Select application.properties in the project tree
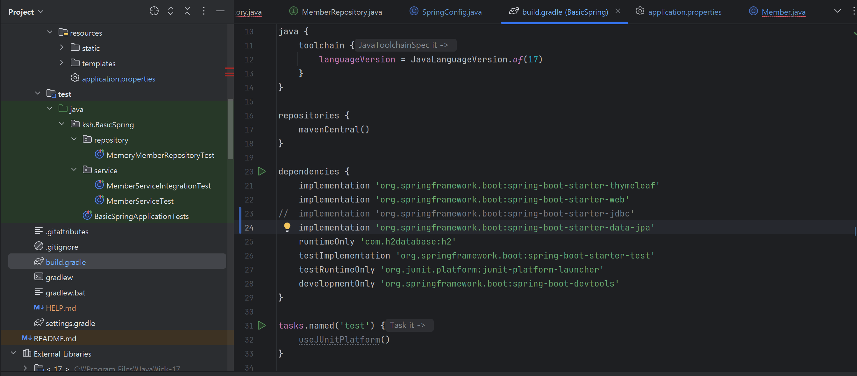The height and width of the screenshot is (376, 857). (x=118, y=79)
